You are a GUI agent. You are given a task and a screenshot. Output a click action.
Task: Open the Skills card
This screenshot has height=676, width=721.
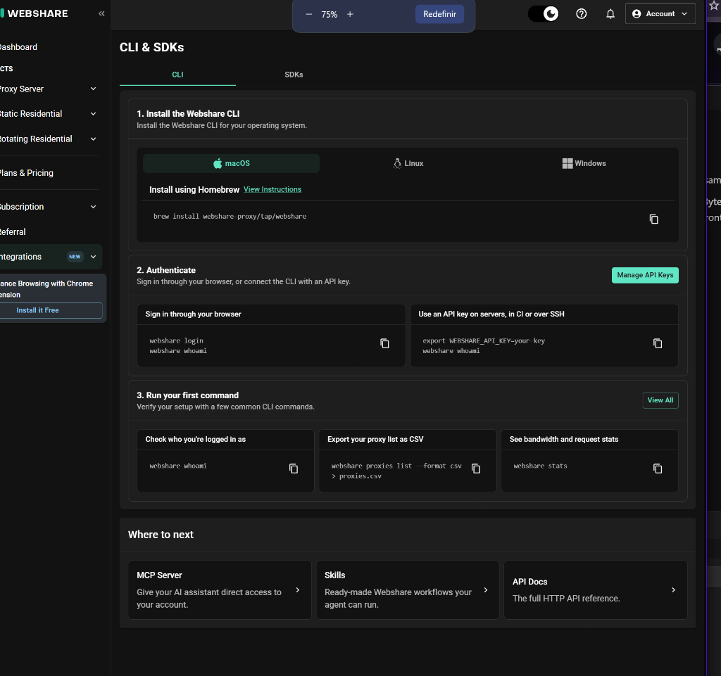(x=408, y=589)
